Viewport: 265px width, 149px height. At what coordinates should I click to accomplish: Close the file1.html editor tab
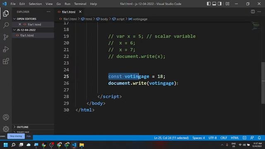(80, 12)
